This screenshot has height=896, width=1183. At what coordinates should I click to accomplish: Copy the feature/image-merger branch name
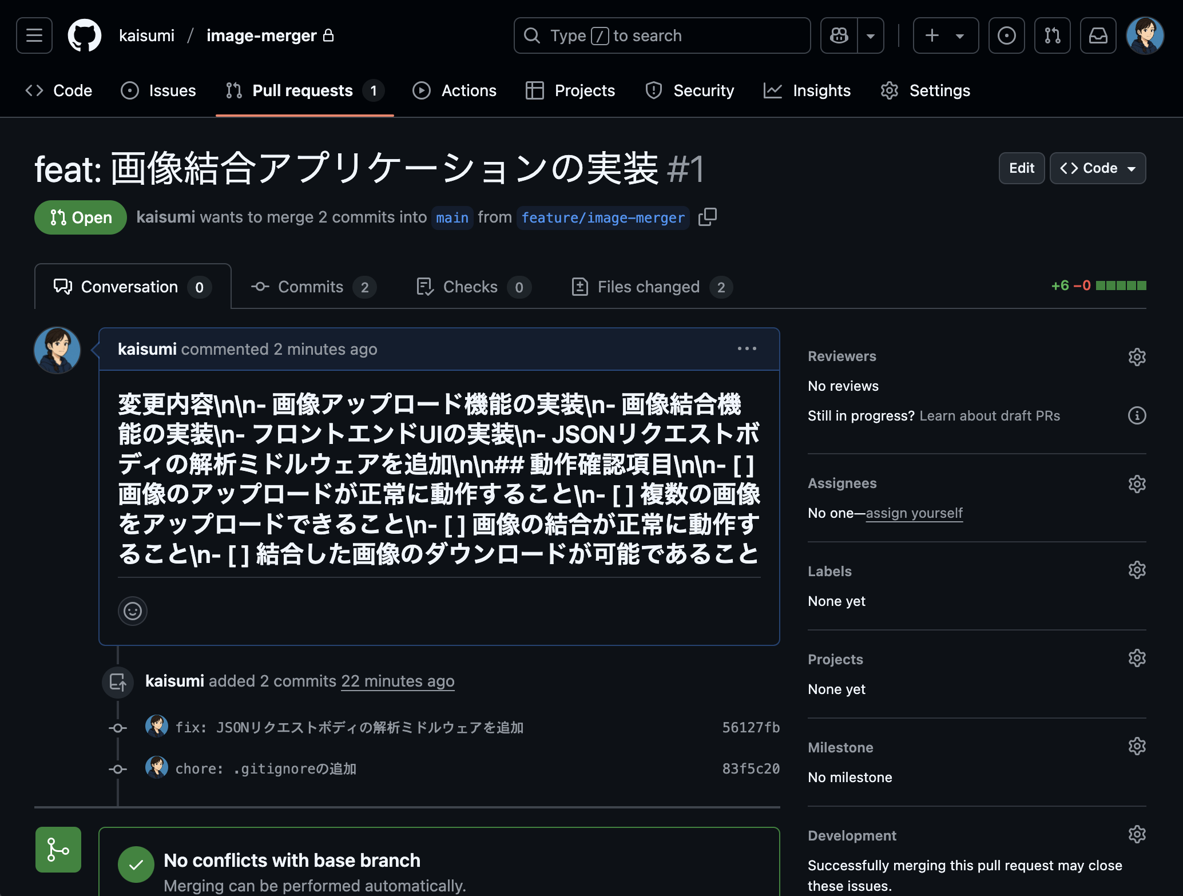coord(708,217)
